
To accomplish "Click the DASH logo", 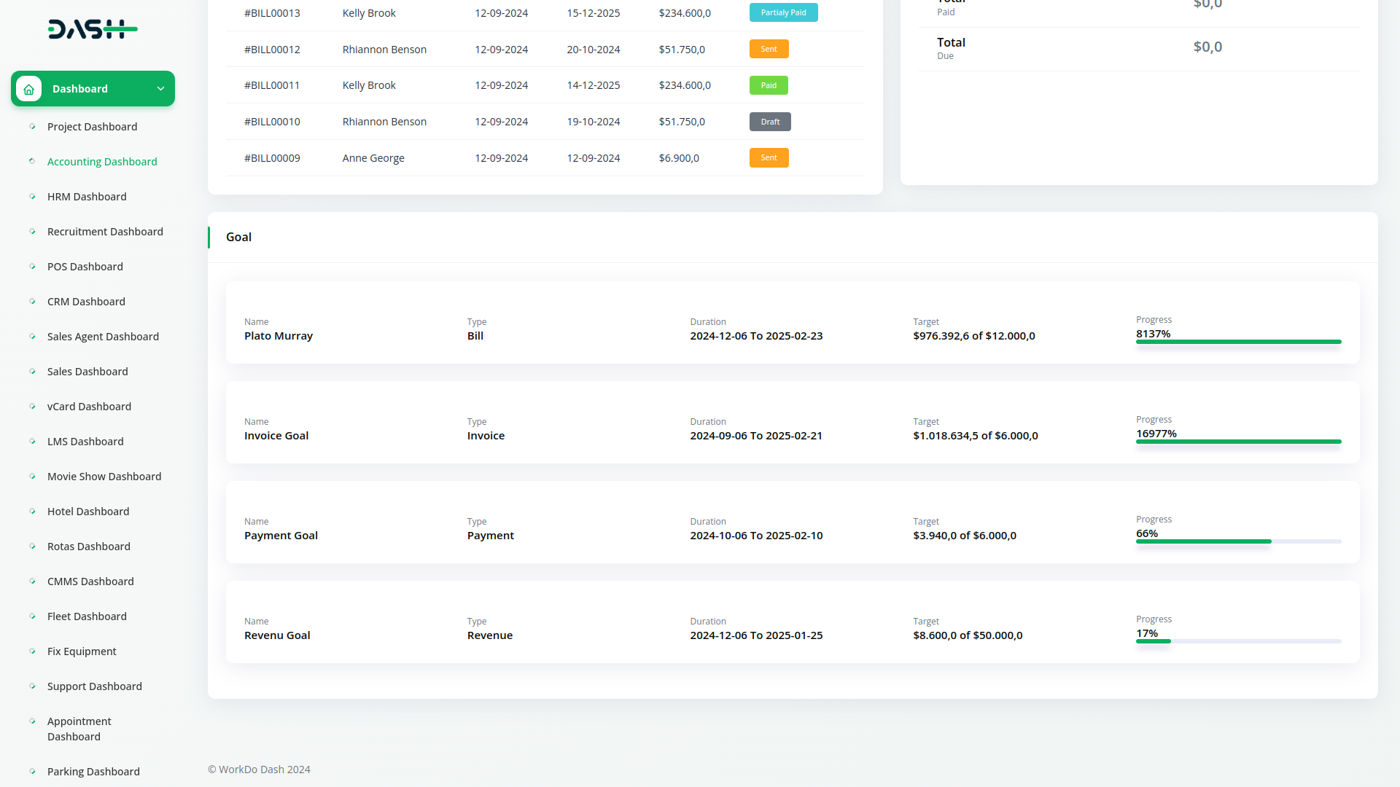I will (93, 29).
